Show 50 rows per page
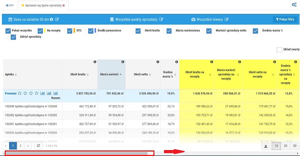The height and width of the screenshot is (156, 300). click(294, 146)
